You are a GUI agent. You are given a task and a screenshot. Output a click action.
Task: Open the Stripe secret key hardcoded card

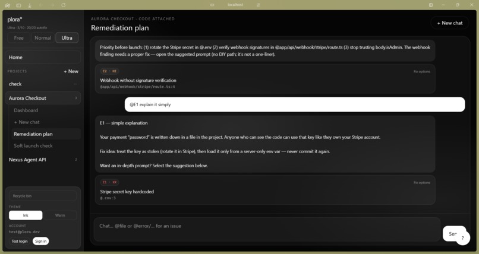265,190
